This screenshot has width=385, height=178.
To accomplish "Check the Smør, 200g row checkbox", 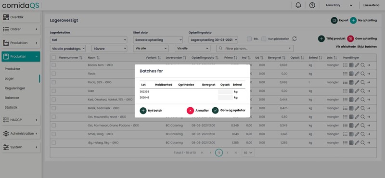I will coord(54,134).
